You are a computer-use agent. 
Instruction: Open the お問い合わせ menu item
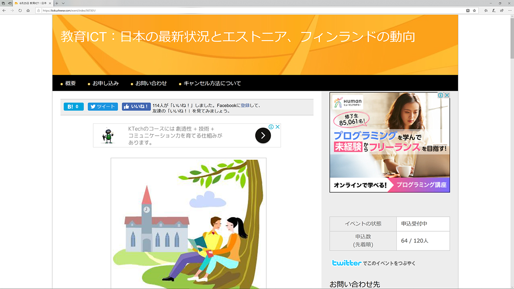[x=151, y=83]
